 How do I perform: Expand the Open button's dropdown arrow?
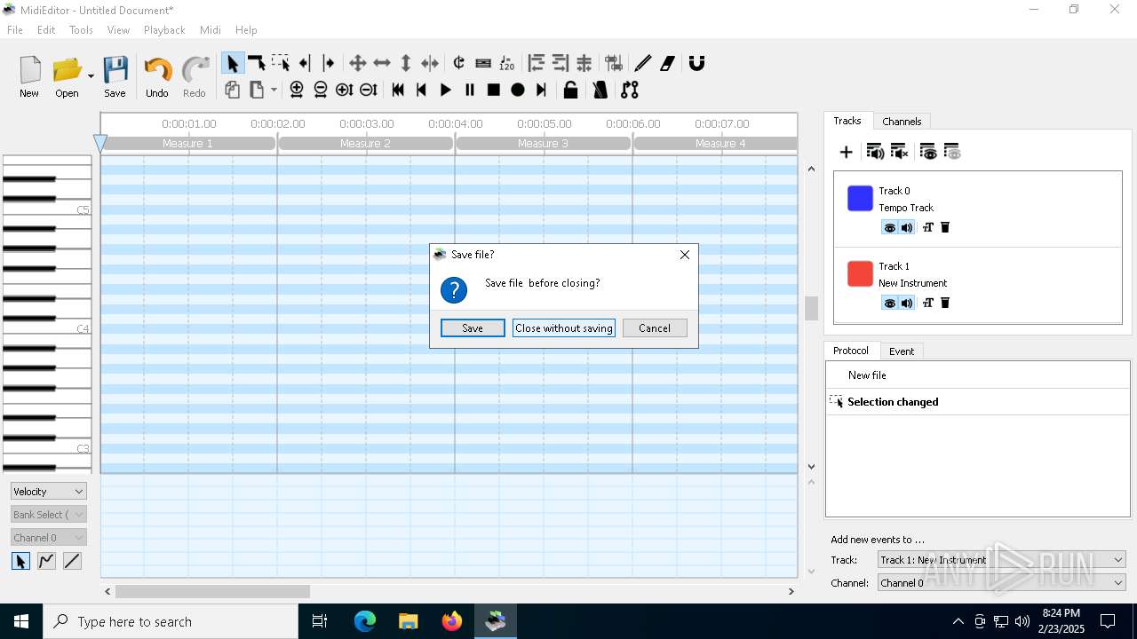coord(91,76)
